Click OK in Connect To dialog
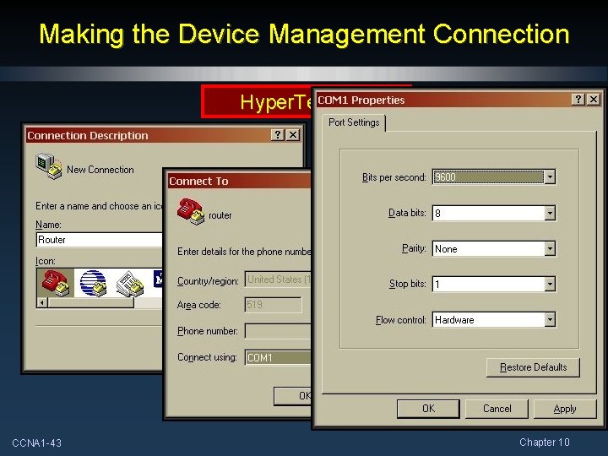Image resolution: width=608 pixels, height=456 pixels. coord(293,396)
